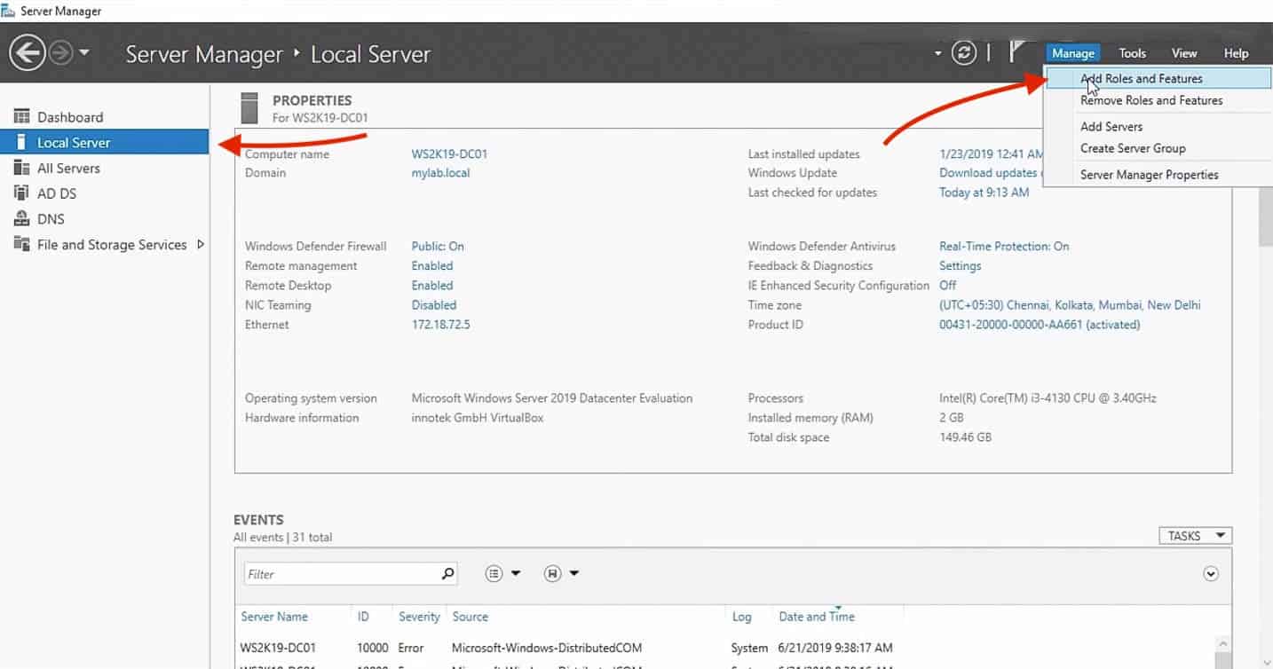Screen dimensions: 1273x669
Task: Disable Real-Time Protection via its link
Action: [x=1003, y=246]
